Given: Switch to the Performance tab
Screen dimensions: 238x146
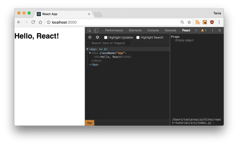Looking at the screenshot, I should (114, 30).
